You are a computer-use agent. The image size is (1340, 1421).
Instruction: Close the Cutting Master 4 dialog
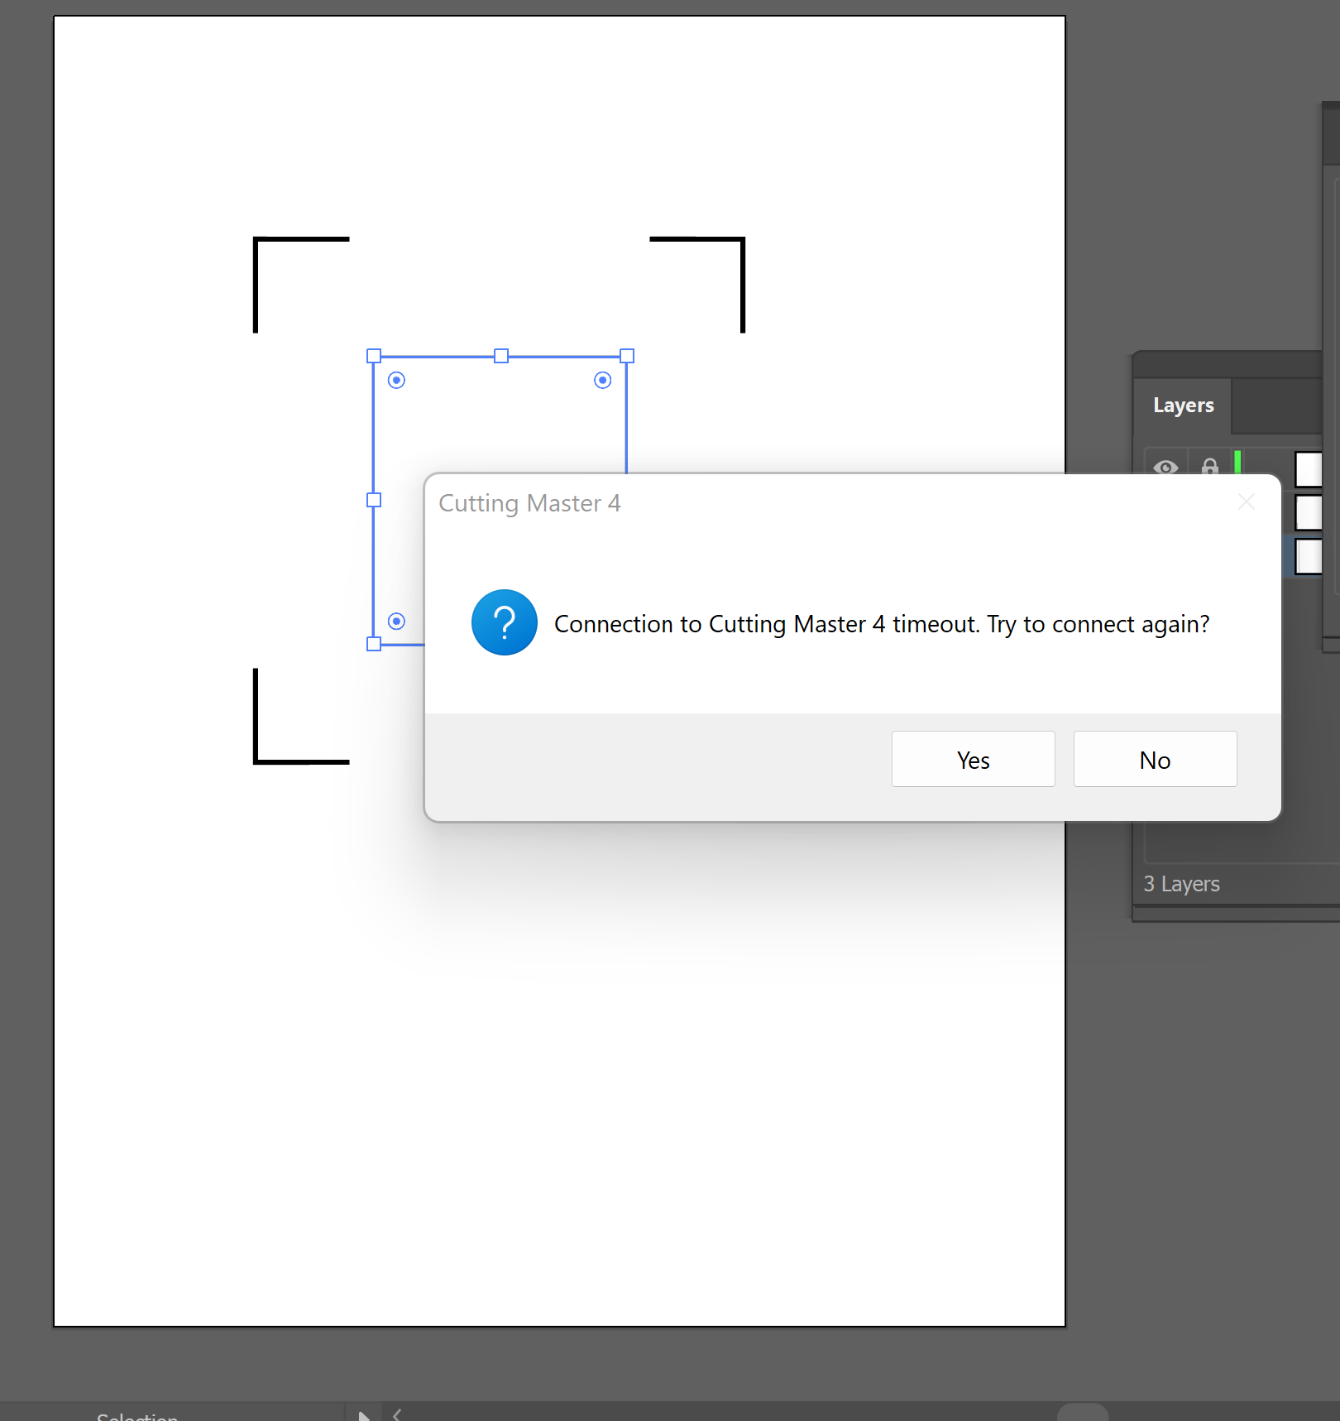click(1247, 502)
